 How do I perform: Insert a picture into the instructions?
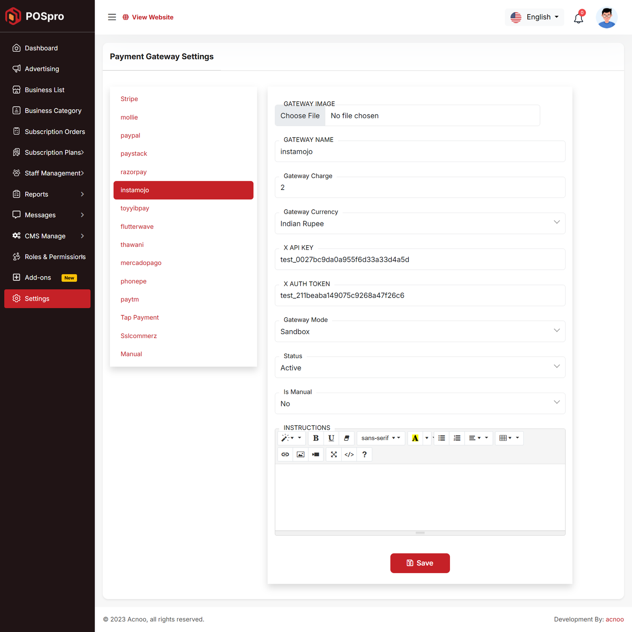301,455
